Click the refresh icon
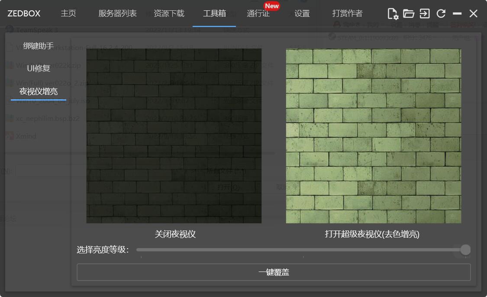This screenshot has width=487, height=297. (x=441, y=14)
